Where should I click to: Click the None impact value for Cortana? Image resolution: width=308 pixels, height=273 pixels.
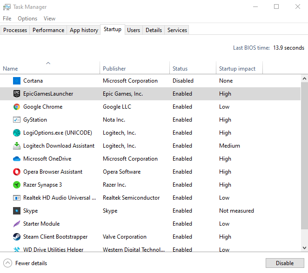[x=226, y=81]
